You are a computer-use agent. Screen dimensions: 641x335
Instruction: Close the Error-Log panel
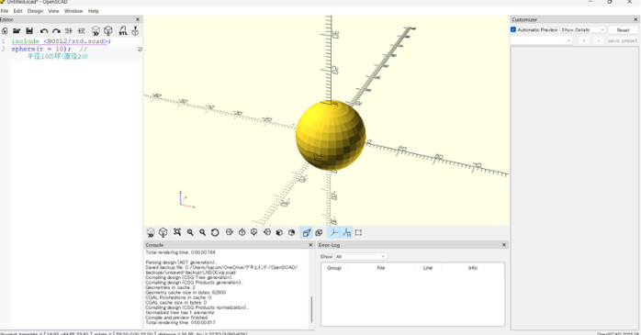(x=504, y=245)
